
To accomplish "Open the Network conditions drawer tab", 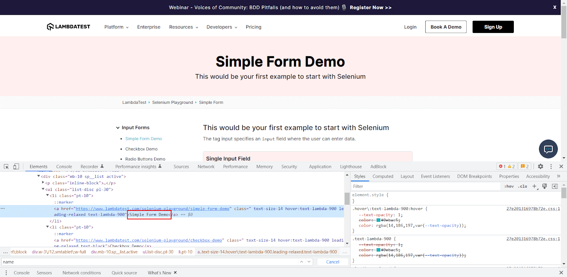I will 82,273.
